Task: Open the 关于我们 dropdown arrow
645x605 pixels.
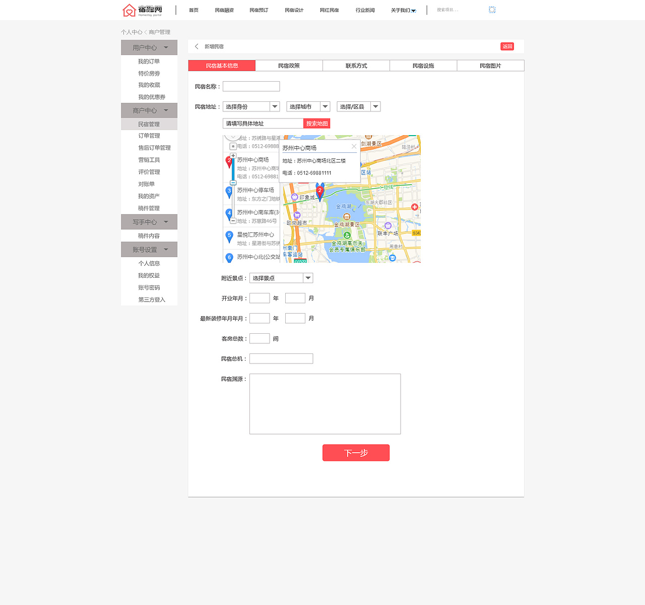Action: pyautogui.click(x=414, y=10)
